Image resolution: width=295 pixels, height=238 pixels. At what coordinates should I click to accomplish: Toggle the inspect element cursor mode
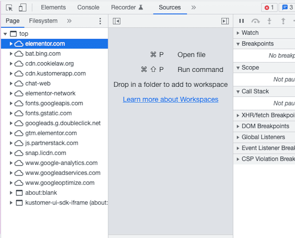pyautogui.click(x=9, y=7)
